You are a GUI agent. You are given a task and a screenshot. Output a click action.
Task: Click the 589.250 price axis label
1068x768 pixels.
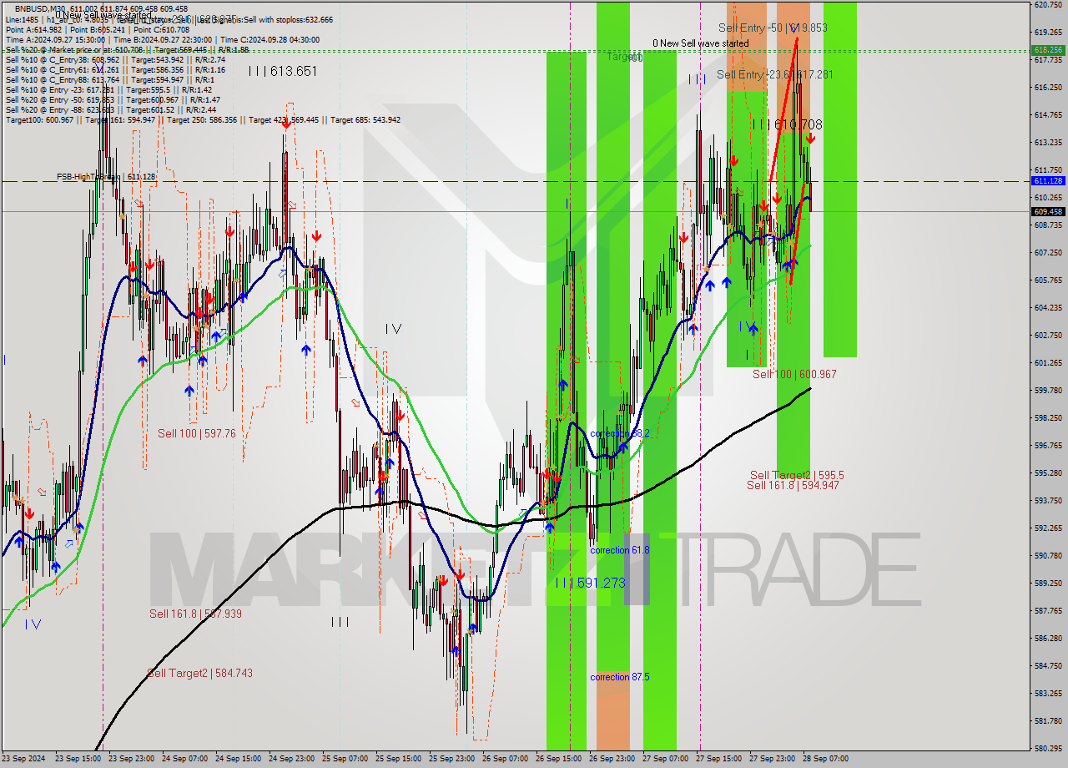pyautogui.click(x=1048, y=583)
